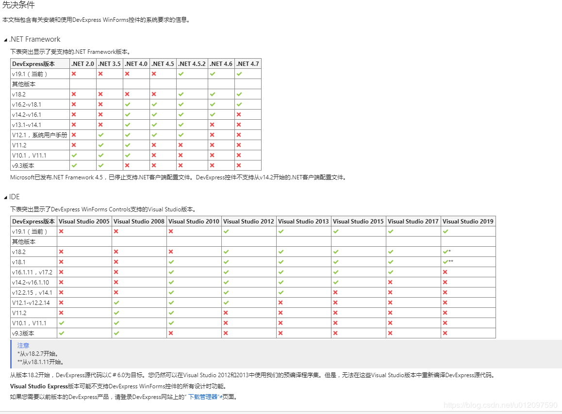The image size is (562, 414).
Task: Click the Visual Studio 2012 column header
Action: click(249, 222)
